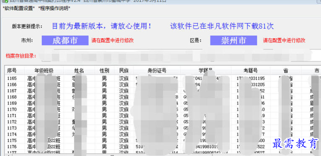Viewport: 321px width, 156px height.
Task: Click the 民族 column header
Action: (x=124, y=71)
